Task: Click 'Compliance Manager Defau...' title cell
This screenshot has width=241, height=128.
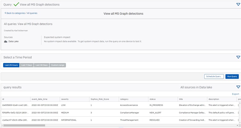Action: 192,113
